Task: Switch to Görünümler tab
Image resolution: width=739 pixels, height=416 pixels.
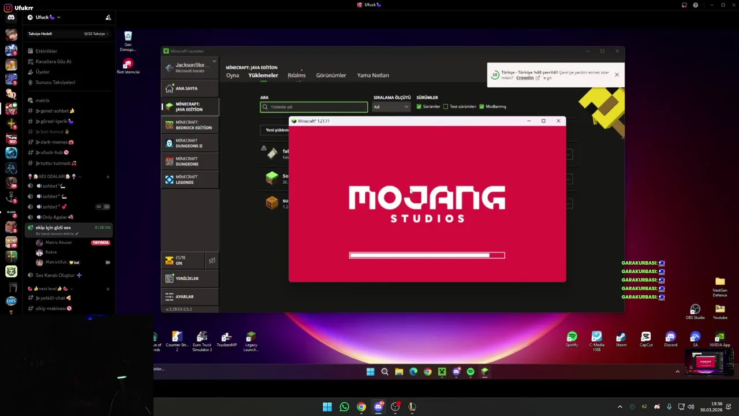Action: pyautogui.click(x=331, y=76)
